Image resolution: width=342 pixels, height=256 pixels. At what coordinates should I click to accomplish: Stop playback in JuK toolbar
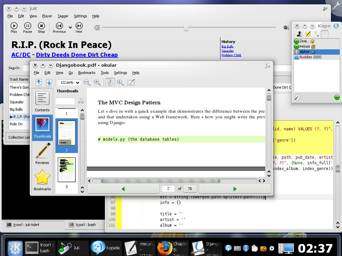(41, 28)
